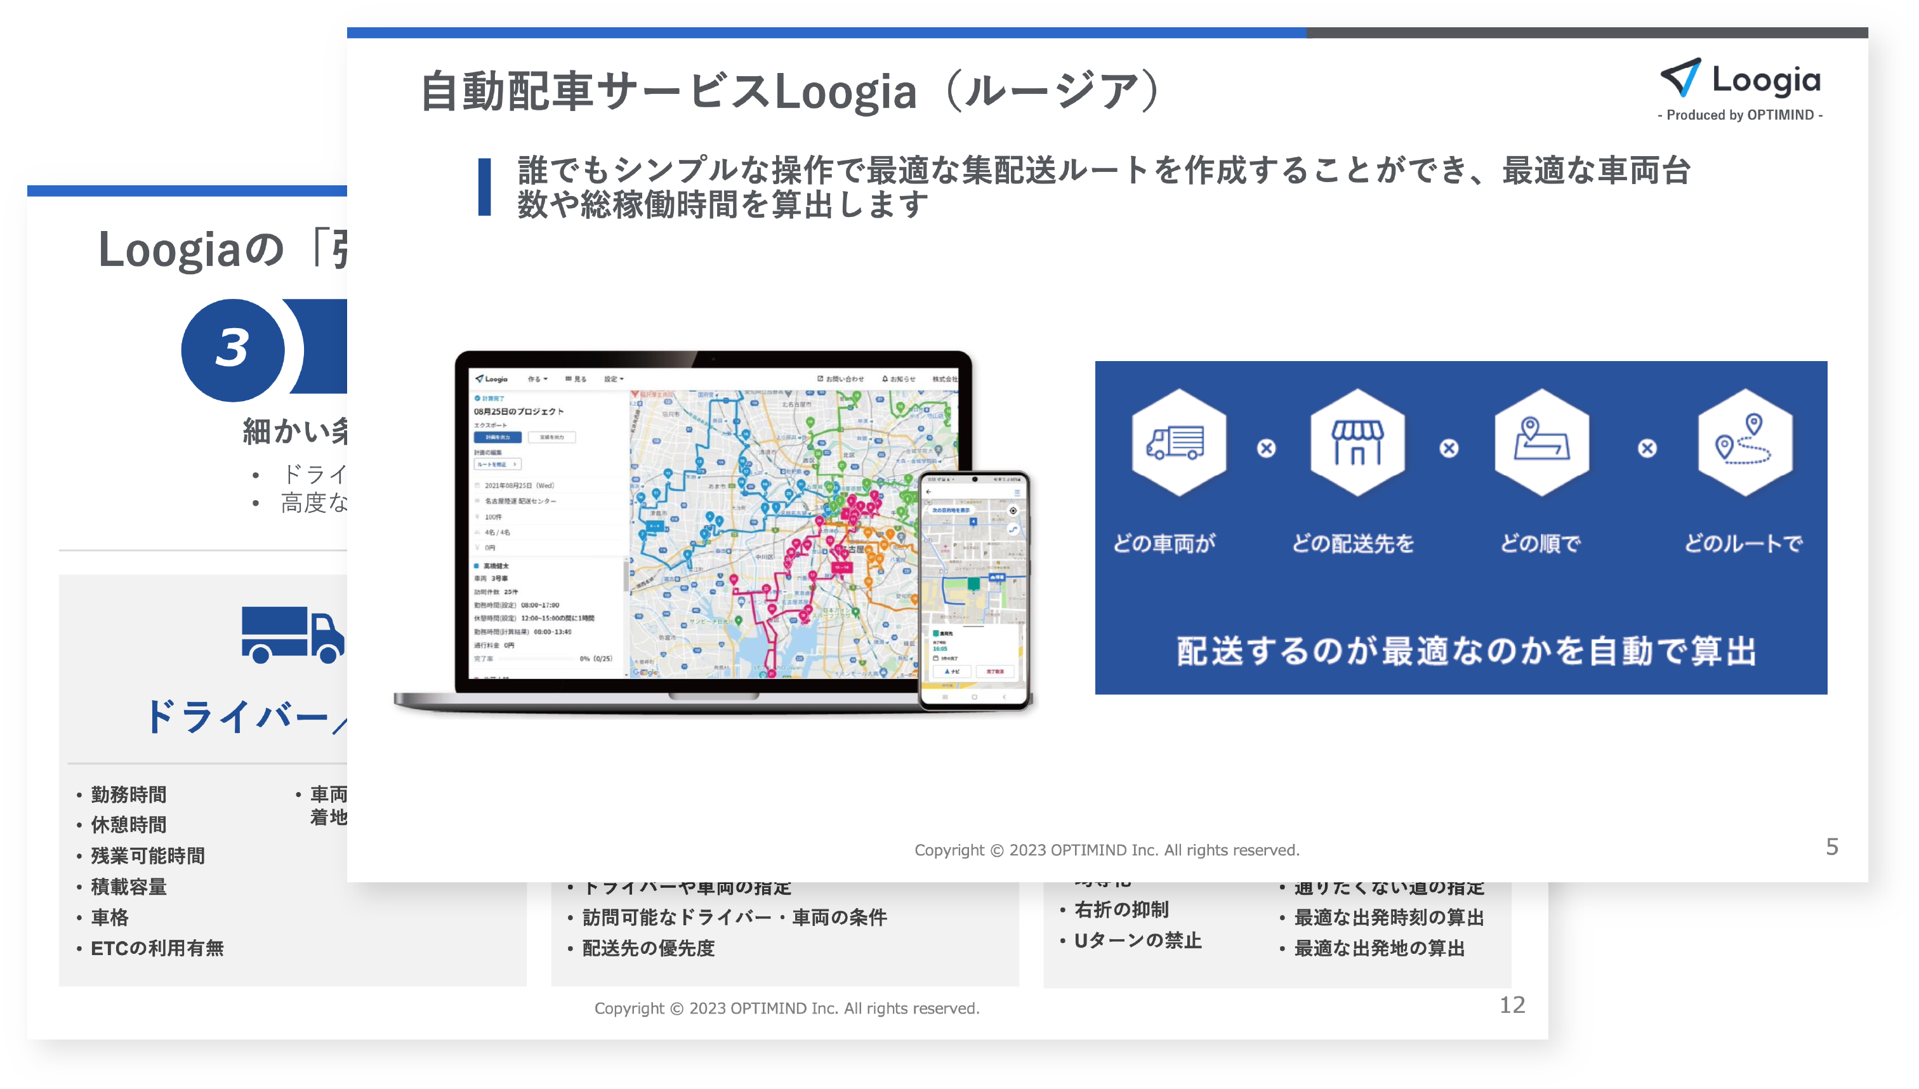Expand the ルートを修正 button with chevron

[497, 465]
